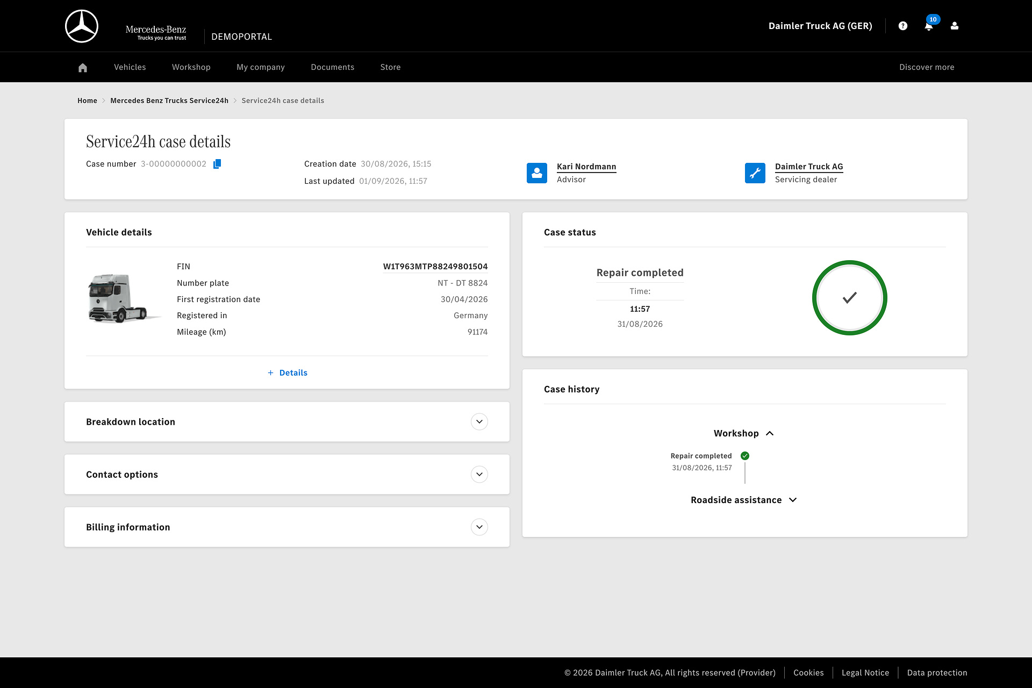Open Mercedes Benz Trucks Service24h breadcrumb
Image resolution: width=1032 pixels, height=688 pixels.
169,101
